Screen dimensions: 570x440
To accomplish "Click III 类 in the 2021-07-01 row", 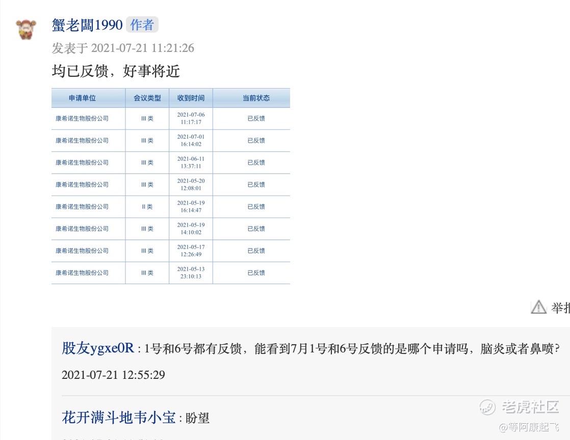I will (x=147, y=141).
